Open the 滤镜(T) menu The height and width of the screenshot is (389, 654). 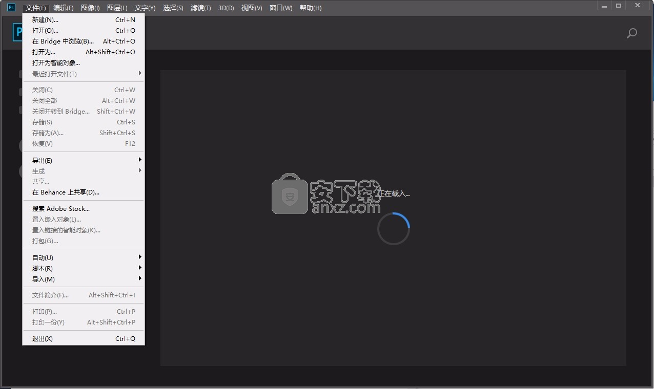tap(201, 8)
